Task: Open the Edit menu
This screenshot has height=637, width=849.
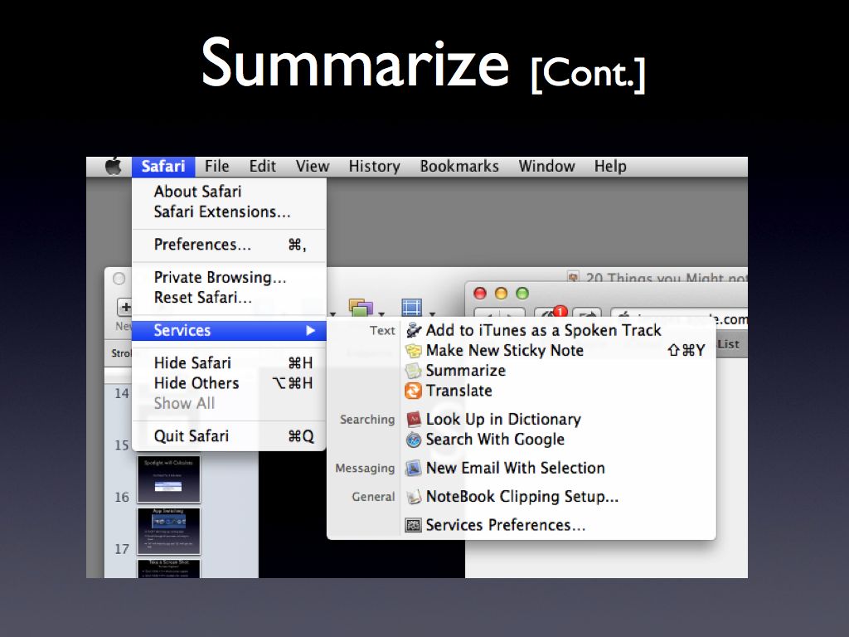Action: point(263,166)
